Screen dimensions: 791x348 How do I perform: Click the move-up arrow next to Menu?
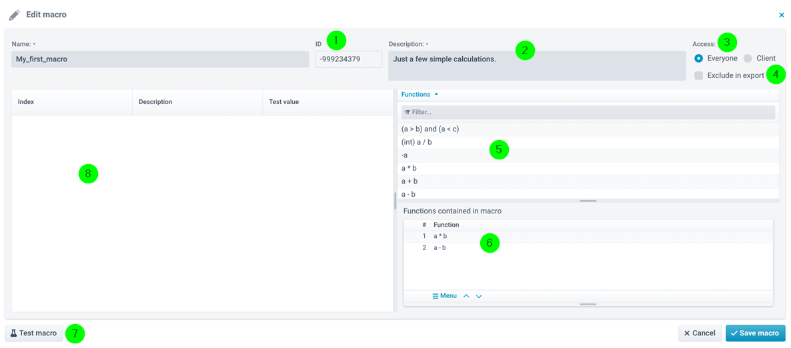tap(466, 296)
